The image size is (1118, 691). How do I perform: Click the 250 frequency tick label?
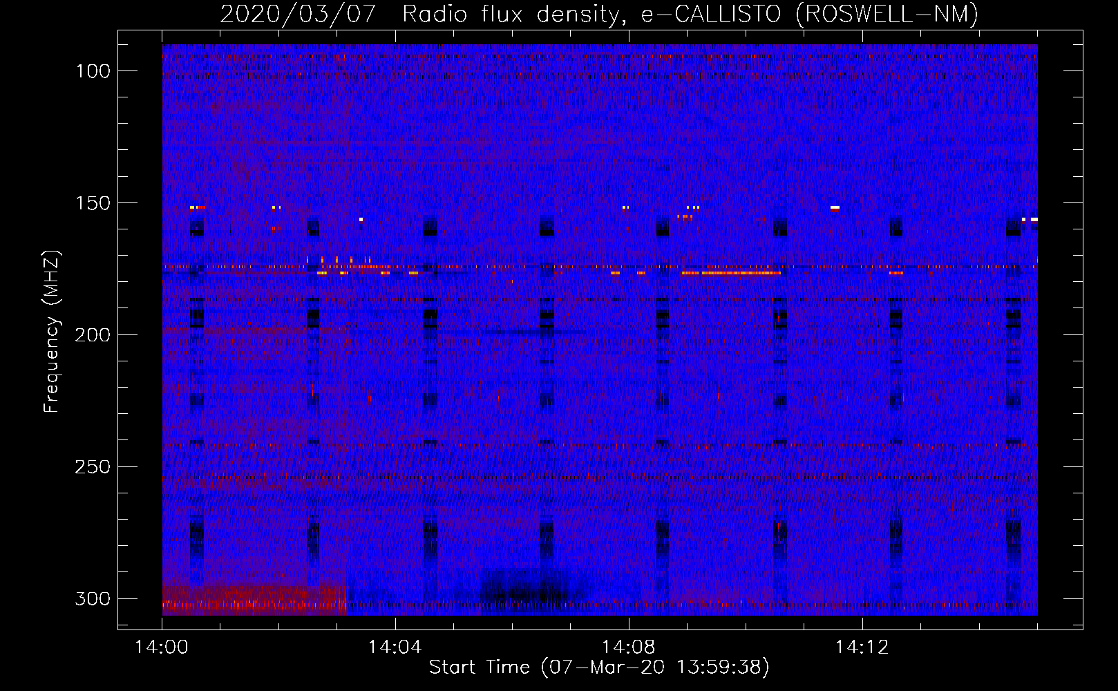[93, 467]
